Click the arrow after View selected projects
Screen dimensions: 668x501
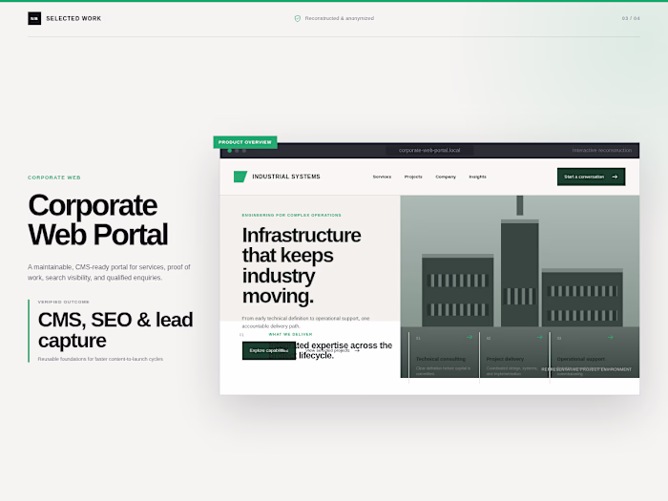click(357, 350)
